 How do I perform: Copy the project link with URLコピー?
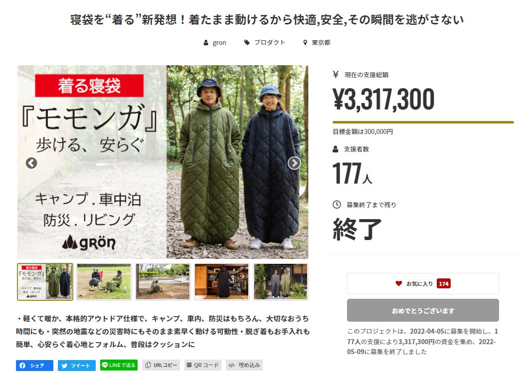(161, 365)
